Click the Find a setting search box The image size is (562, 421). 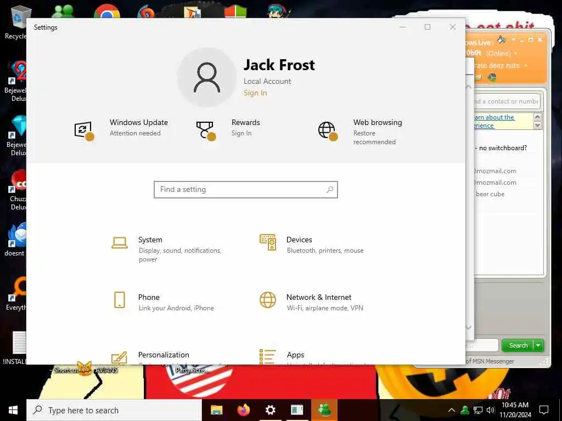pos(246,189)
